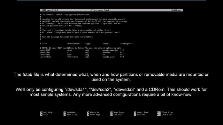
Task: Click the none mountpoint in sda2 row
Action: [x=69, y=55]
